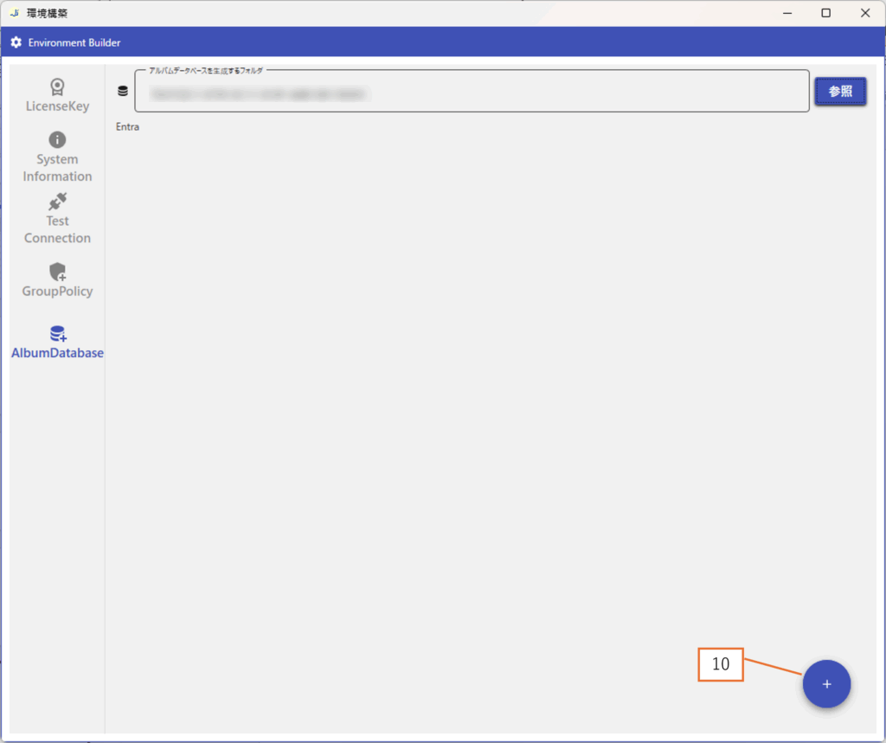Click the app icon in the title bar

(x=14, y=13)
